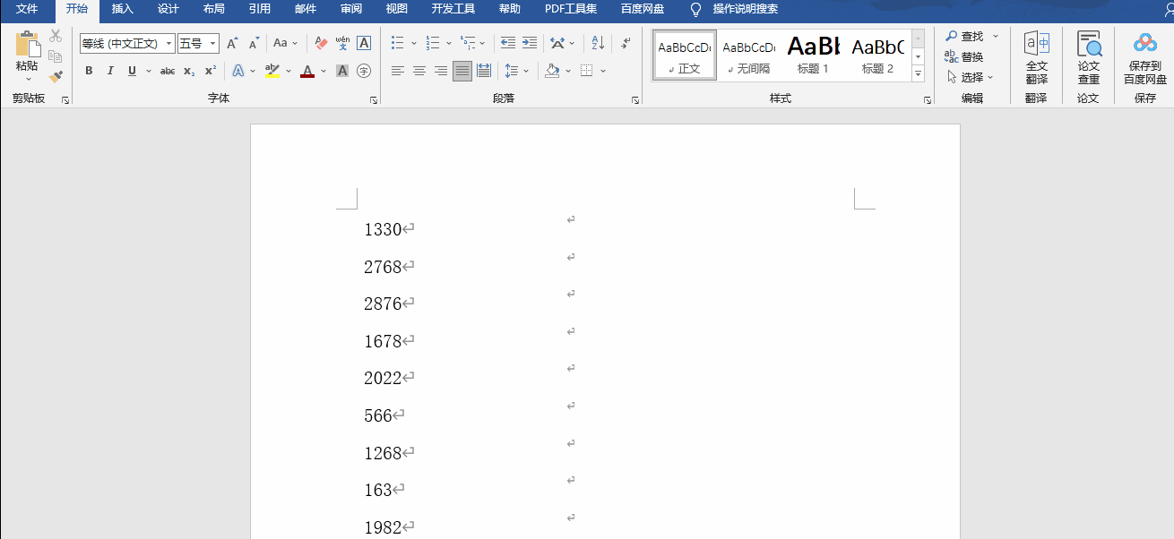Open the font size dropdown 五号
Image resolution: width=1174 pixels, height=539 pixels.
click(213, 43)
